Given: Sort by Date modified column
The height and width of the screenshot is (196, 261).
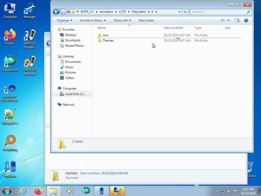Looking at the screenshot, I should [177, 28].
